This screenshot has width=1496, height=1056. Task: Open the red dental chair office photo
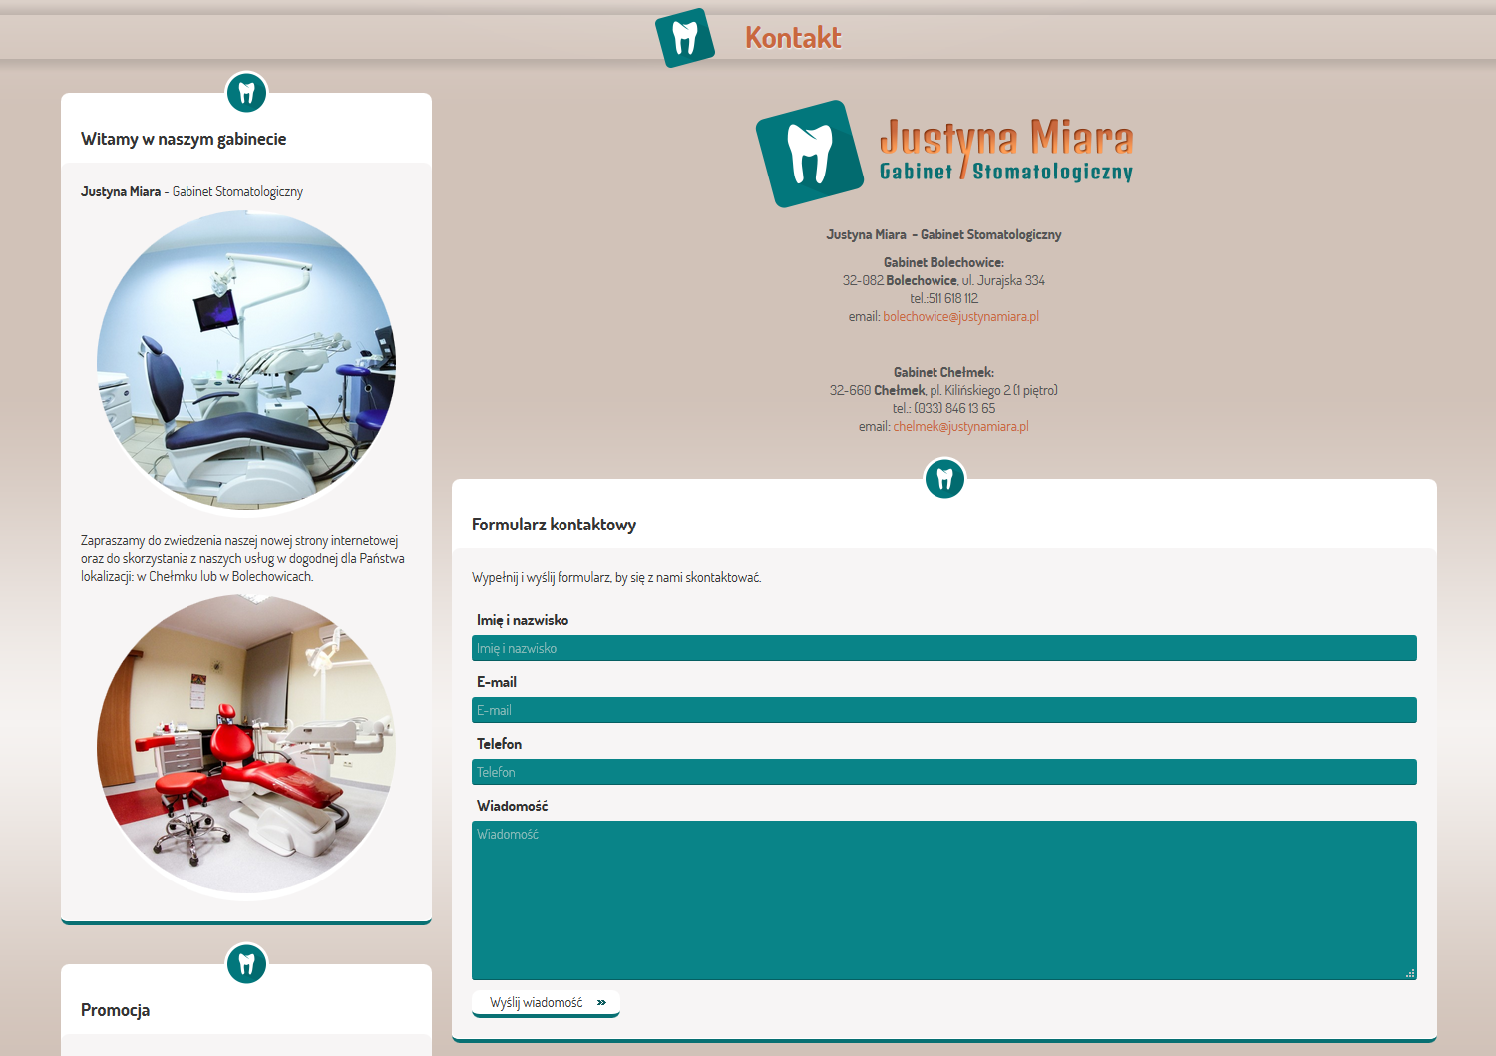246,745
